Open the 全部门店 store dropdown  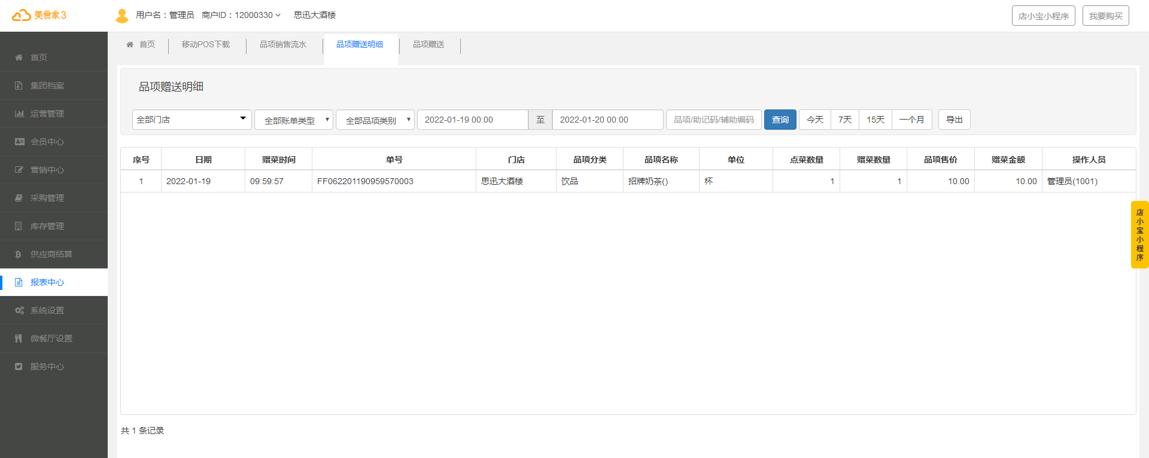(191, 120)
